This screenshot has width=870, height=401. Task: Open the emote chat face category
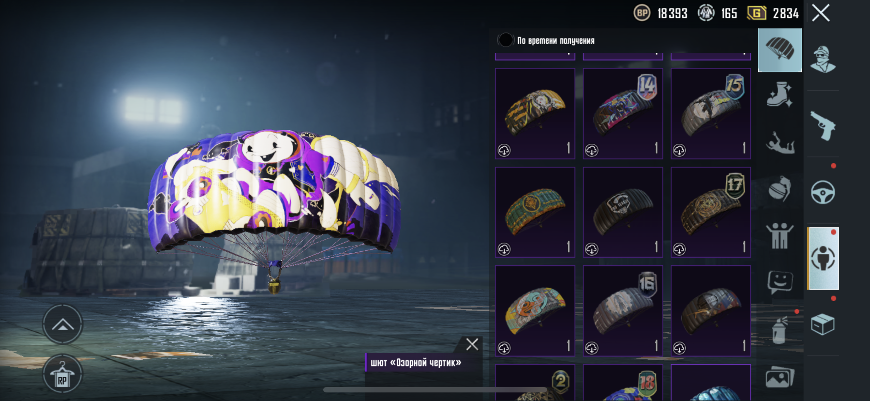point(780,282)
